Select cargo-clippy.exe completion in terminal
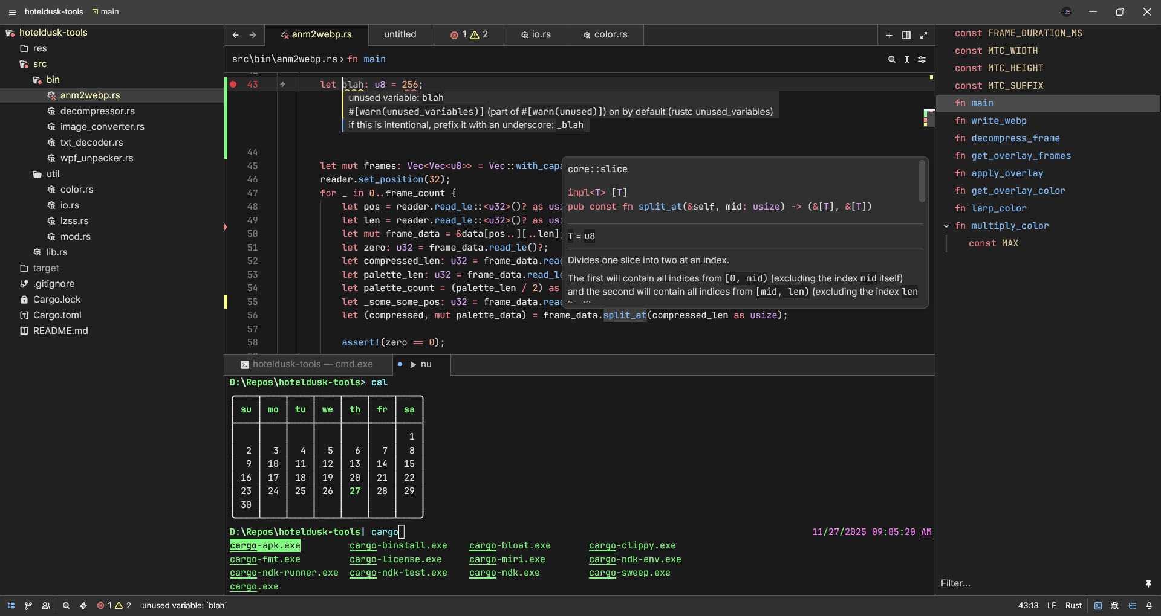Image resolution: width=1161 pixels, height=616 pixels. [632, 545]
